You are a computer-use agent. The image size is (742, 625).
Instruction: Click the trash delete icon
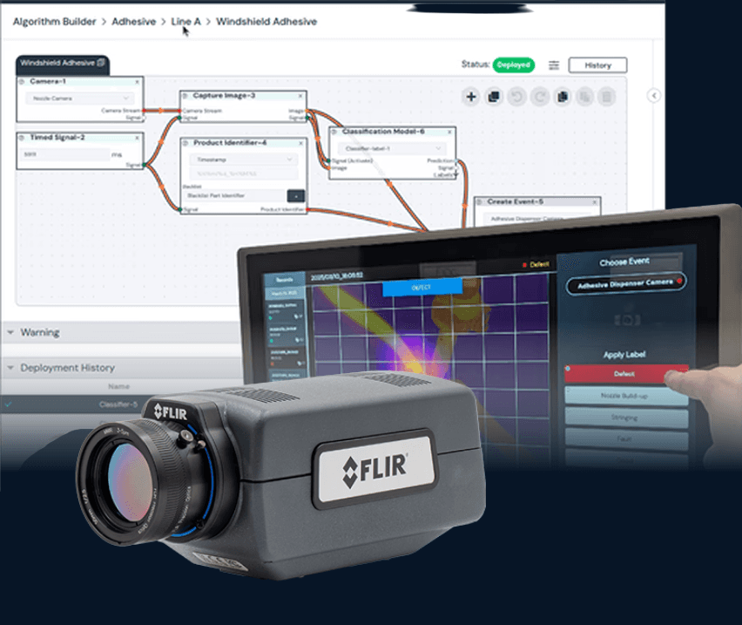(607, 97)
